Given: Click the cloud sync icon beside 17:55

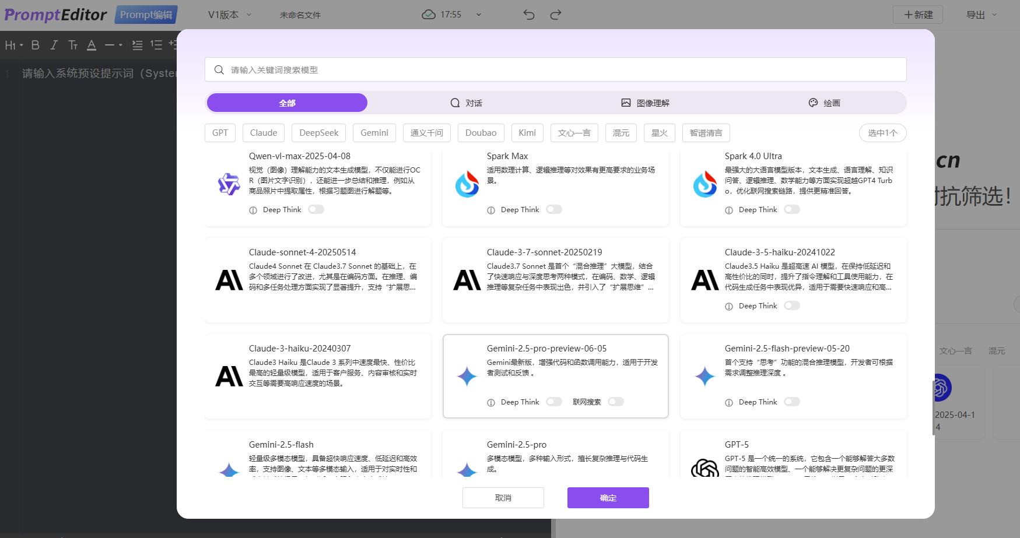Looking at the screenshot, I should (429, 14).
